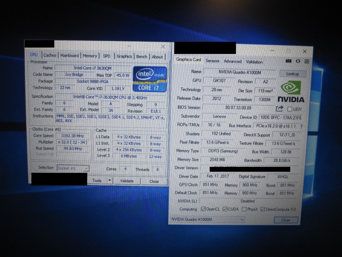Screen dimensions: 342x257
Task: Open the Advanced tab in GPU-Z
Action: click(x=232, y=62)
